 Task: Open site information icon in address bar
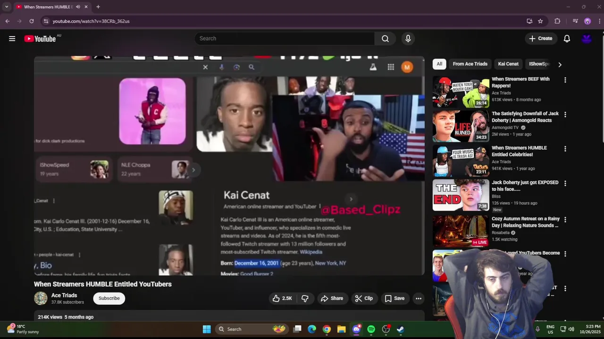click(46, 21)
